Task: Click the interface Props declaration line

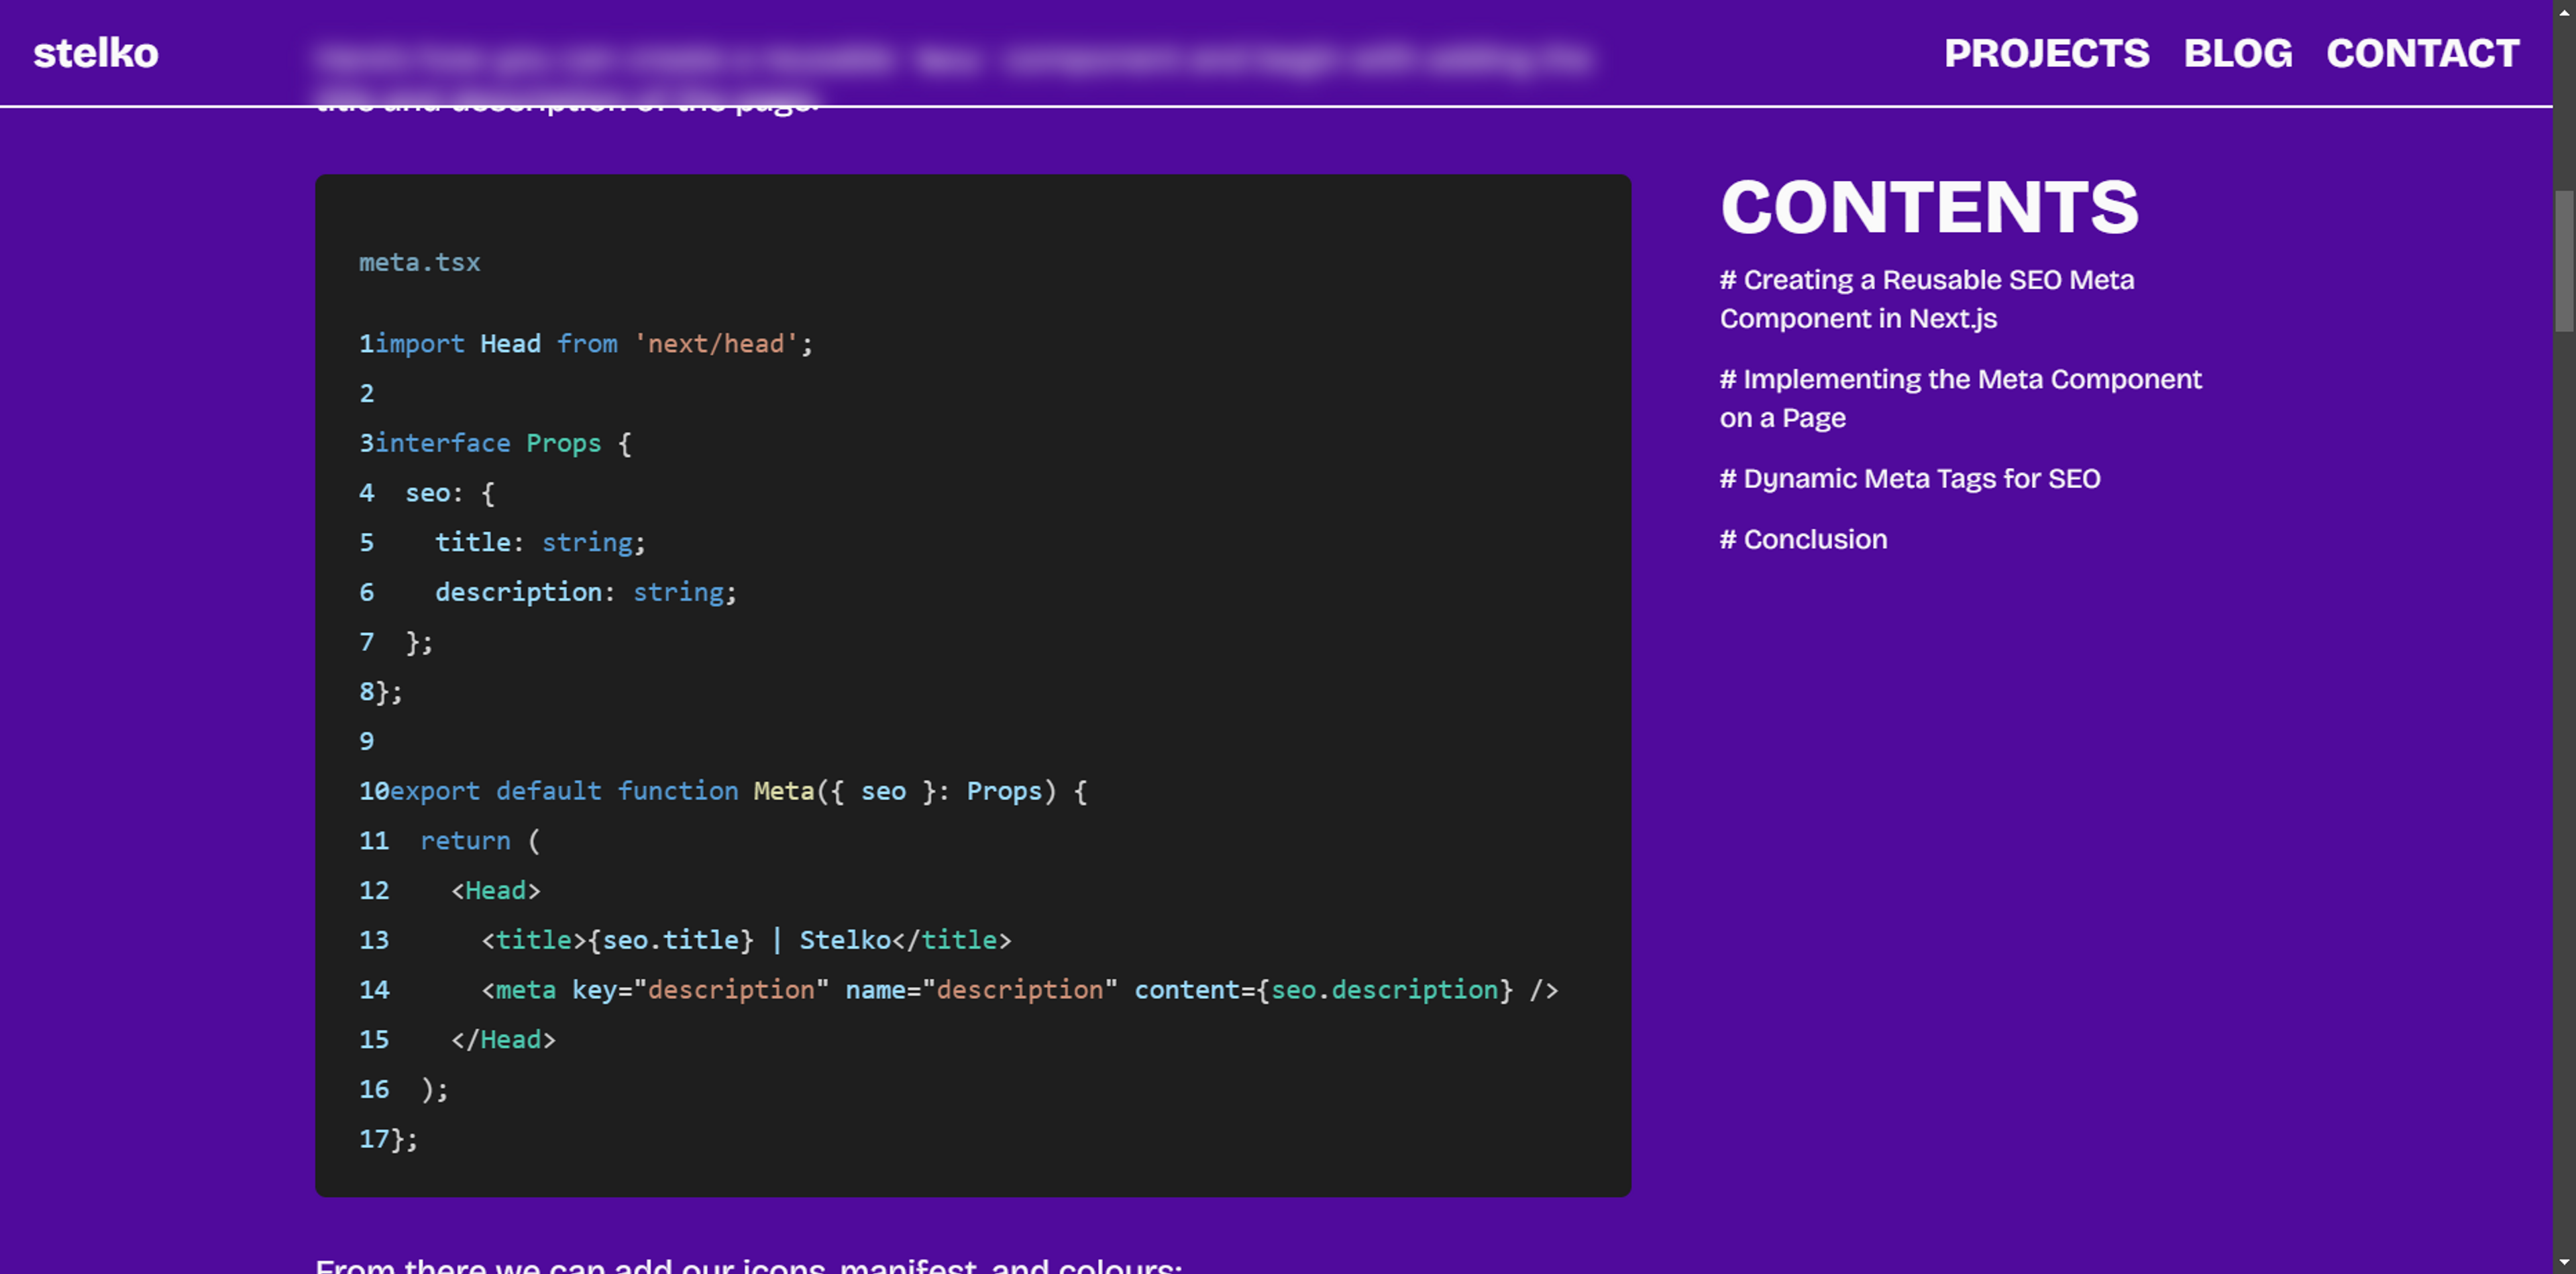Action: pos(500,444)
